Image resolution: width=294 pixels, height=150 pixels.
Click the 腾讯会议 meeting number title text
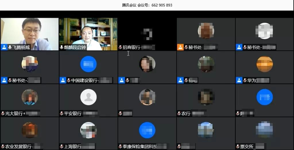click(147, 5)
